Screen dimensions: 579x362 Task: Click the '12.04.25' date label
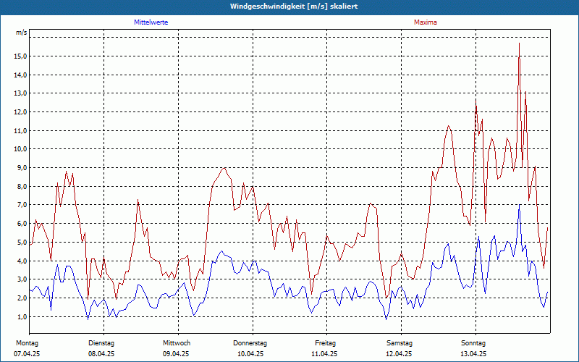(399, 354)
